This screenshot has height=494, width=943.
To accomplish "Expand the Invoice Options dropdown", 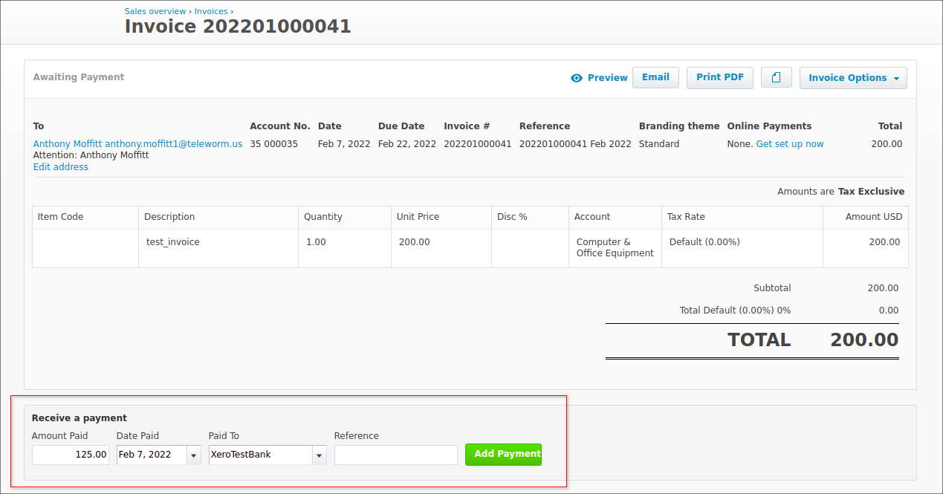I will click(x=853, y=78).
